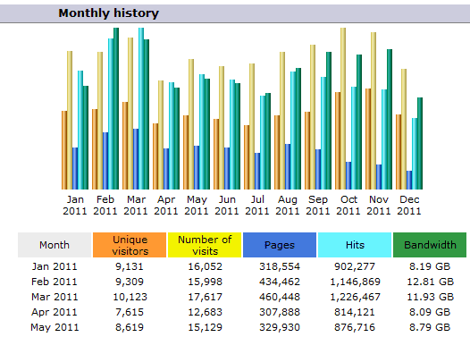The width and height of the screenshot is (470, 337).
Task: Click the Apr 2011 table row label
Action: (55, 312)
